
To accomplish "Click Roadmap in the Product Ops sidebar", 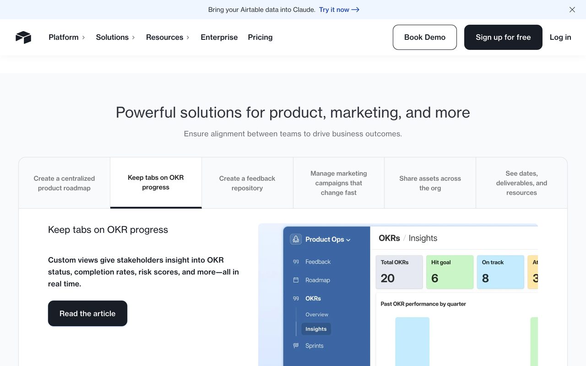I will coord(318,280).
